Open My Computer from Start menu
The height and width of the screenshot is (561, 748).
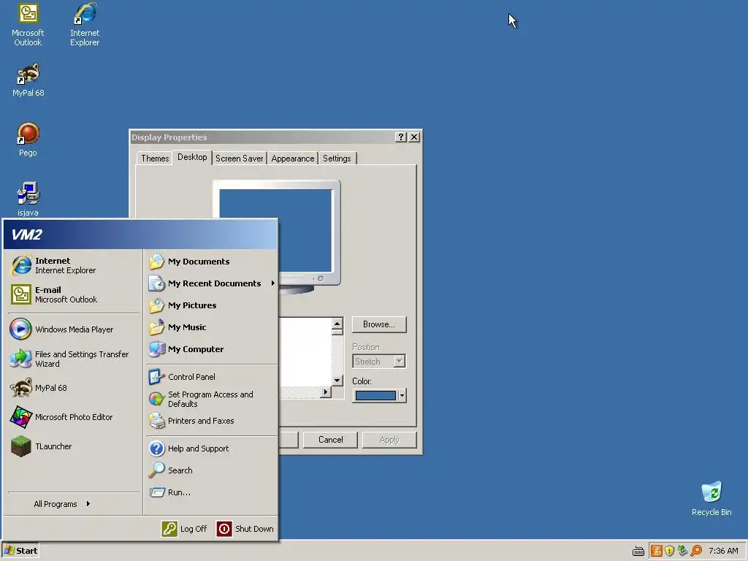click(x=212, y=349)
